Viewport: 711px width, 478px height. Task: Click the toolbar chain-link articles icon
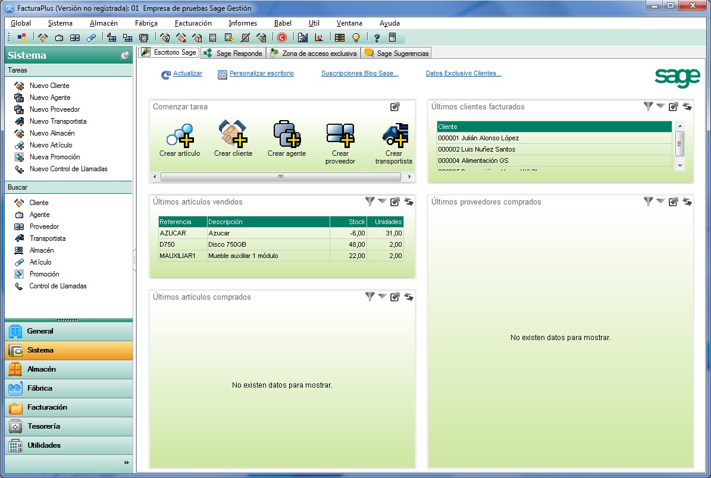point(91,37)
